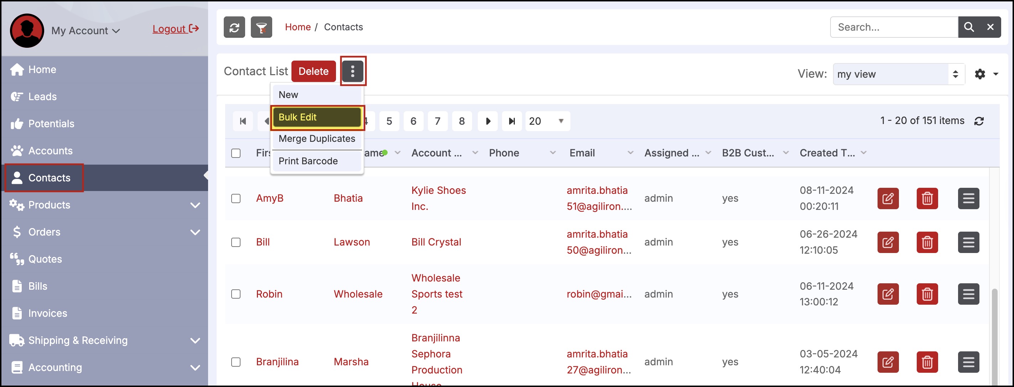This screenshot has width=1014, height=387.
Task: Click the clear filter funnel icon
Action: click(262, 27)
